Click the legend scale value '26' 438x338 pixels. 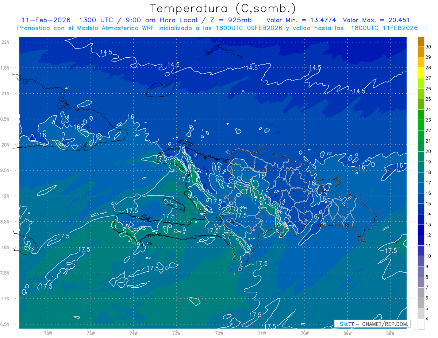pyautogui.click(x=429, y=89)
